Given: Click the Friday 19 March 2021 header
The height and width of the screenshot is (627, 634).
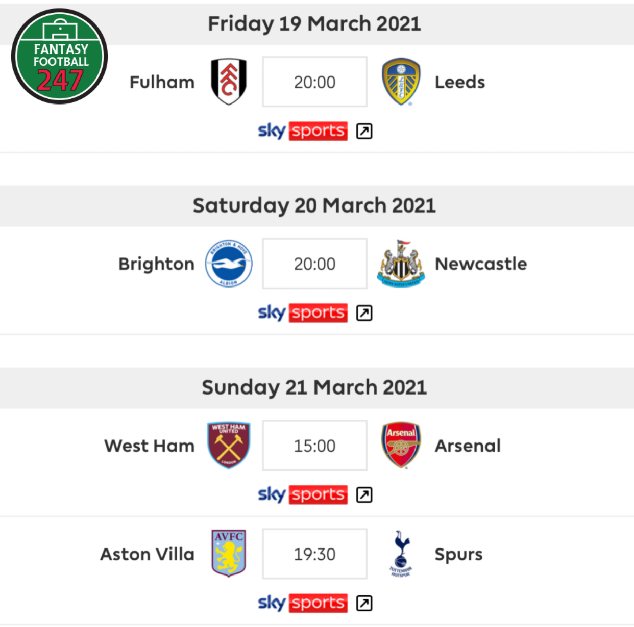Looking at the screenshot, I should pyautogui.click(x=314, y=23).
